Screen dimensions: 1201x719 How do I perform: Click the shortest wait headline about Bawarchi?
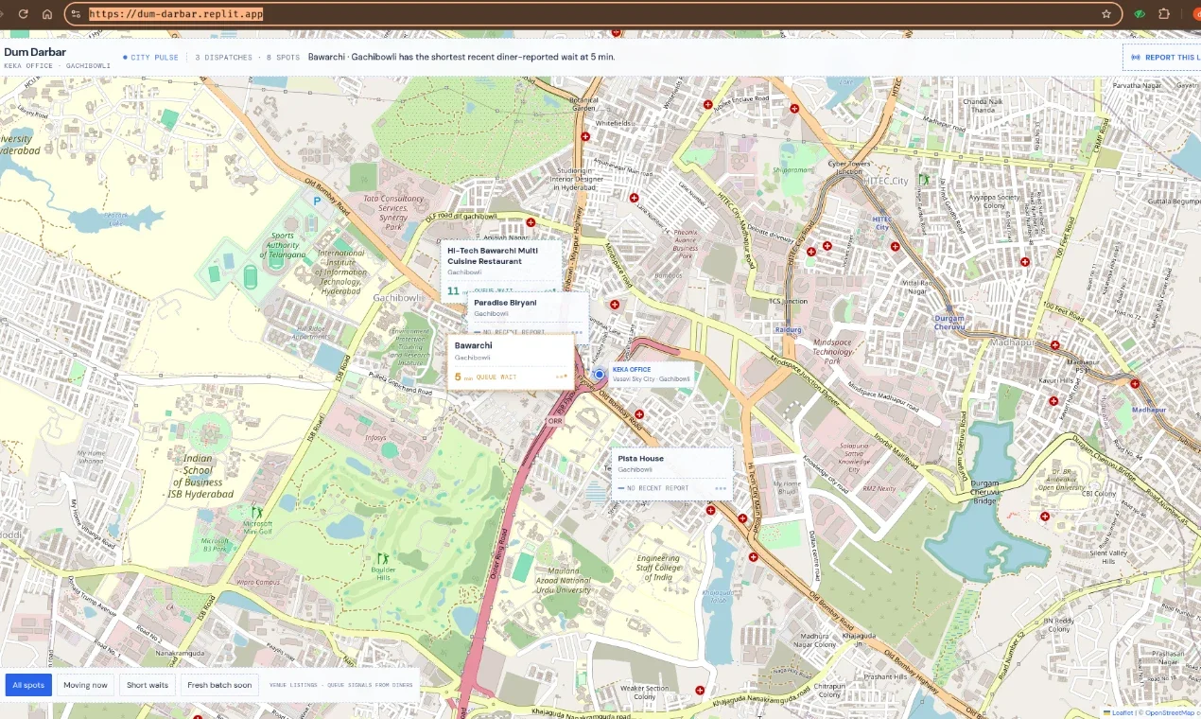(x=461, y=58)
